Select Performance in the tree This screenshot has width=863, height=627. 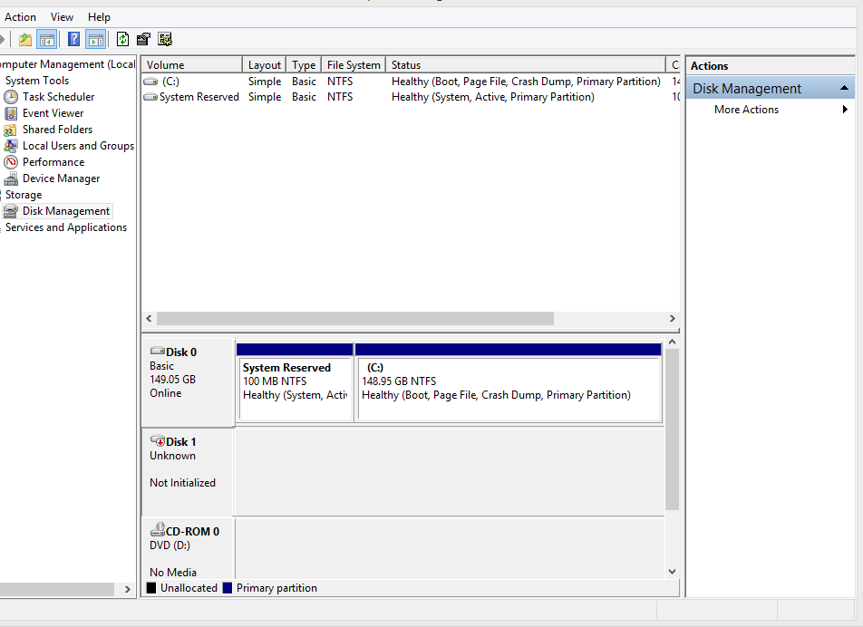click(53, 162)
